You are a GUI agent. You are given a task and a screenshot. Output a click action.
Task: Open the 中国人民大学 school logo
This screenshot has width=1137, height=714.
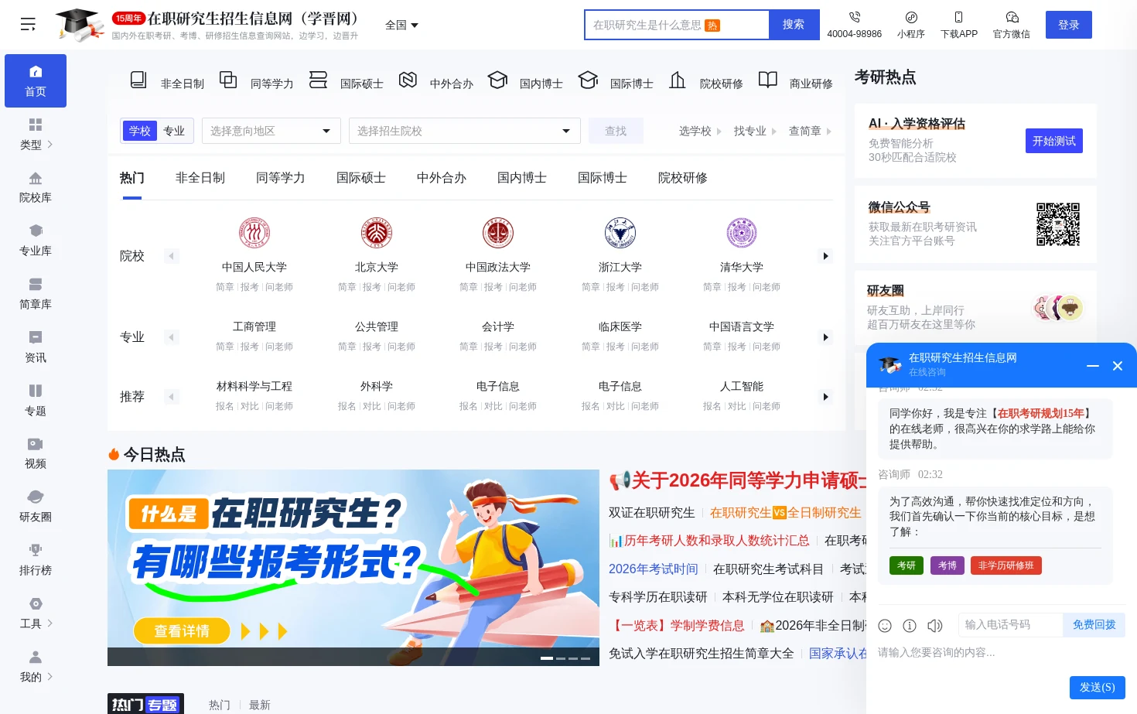254,233
